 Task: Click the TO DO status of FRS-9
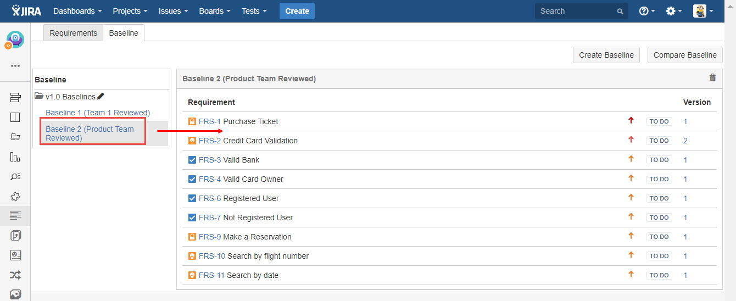(659, 237)
